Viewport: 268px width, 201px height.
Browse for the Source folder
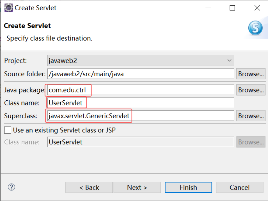[x=251, y=74]
